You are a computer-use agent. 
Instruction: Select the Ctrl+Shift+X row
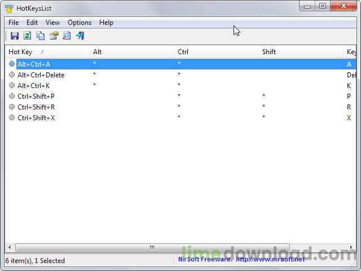180,118
